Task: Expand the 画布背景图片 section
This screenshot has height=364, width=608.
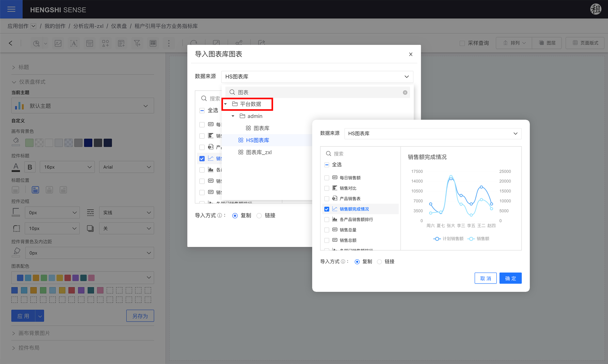Action: point(31,333)
